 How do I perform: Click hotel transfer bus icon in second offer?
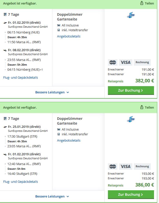pos(59,134)
